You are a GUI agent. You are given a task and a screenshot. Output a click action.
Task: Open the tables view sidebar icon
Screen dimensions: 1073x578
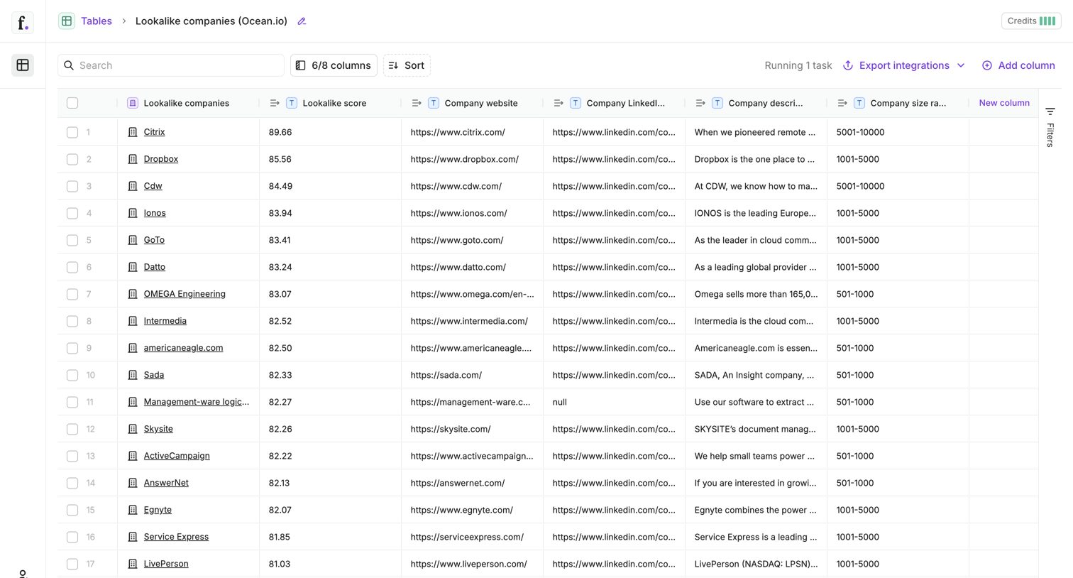[x=23, y=65]
